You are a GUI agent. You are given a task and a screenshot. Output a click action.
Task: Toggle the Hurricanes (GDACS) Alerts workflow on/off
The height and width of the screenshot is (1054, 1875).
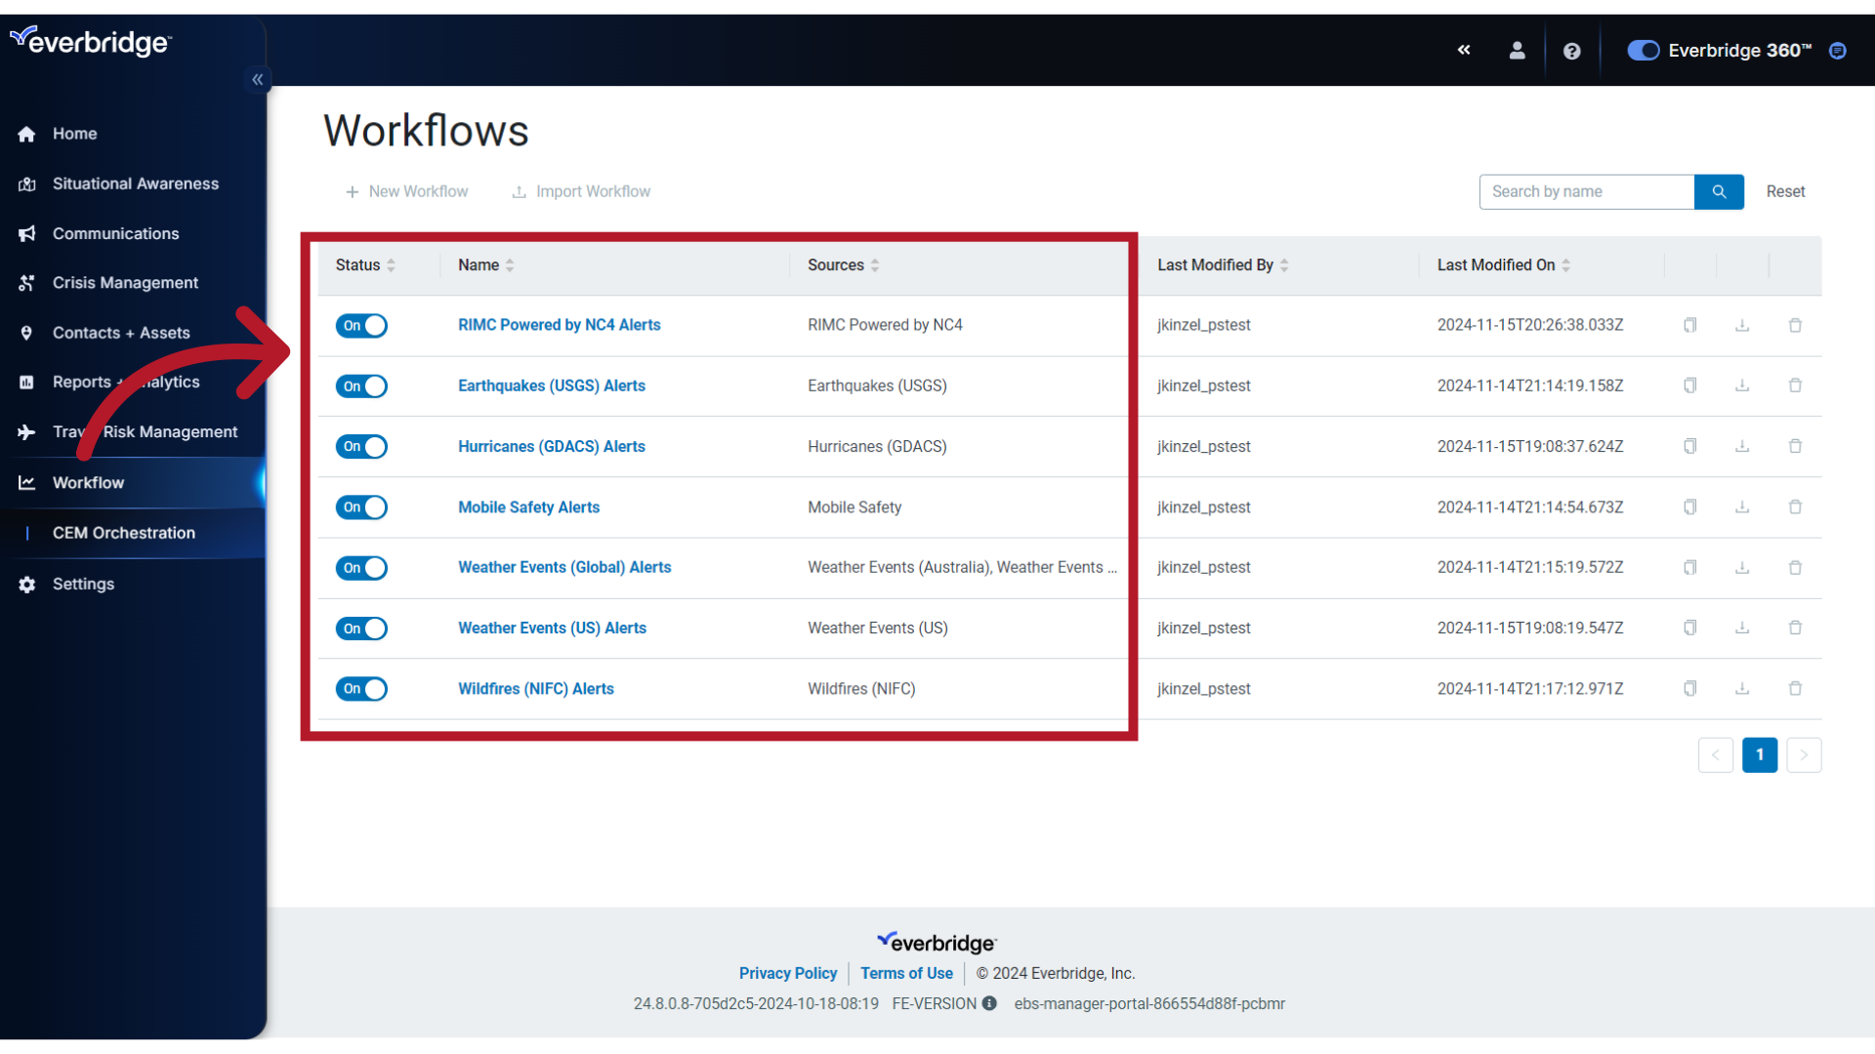362,445
